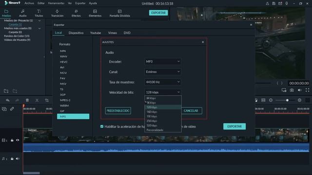Click EXPORTAR button in export dialog
312x175 pixels.
point(234,126)
